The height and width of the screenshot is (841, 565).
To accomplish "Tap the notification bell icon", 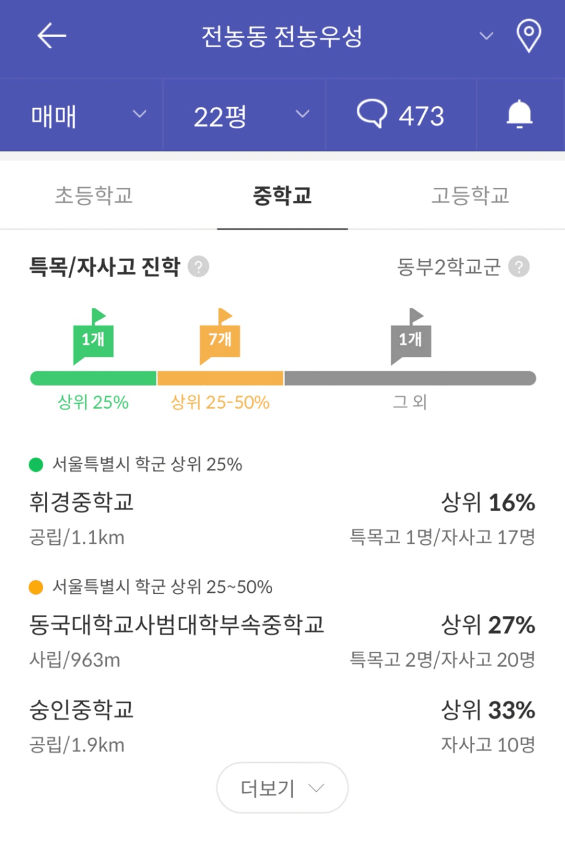I will 519,114.
